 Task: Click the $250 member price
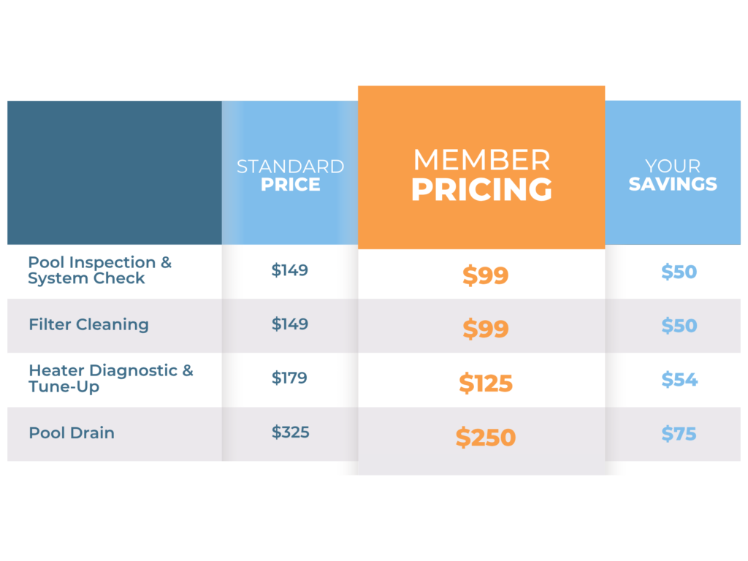(485, 438)
